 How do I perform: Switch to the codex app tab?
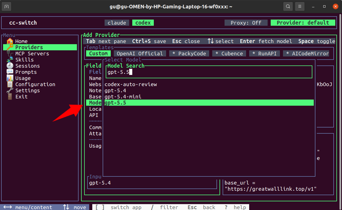tap(143, 23)
